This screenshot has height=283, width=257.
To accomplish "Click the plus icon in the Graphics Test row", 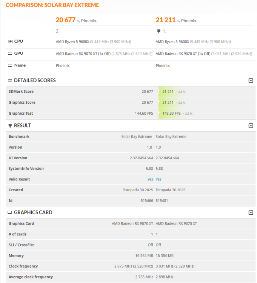I will tap(159, 114).
